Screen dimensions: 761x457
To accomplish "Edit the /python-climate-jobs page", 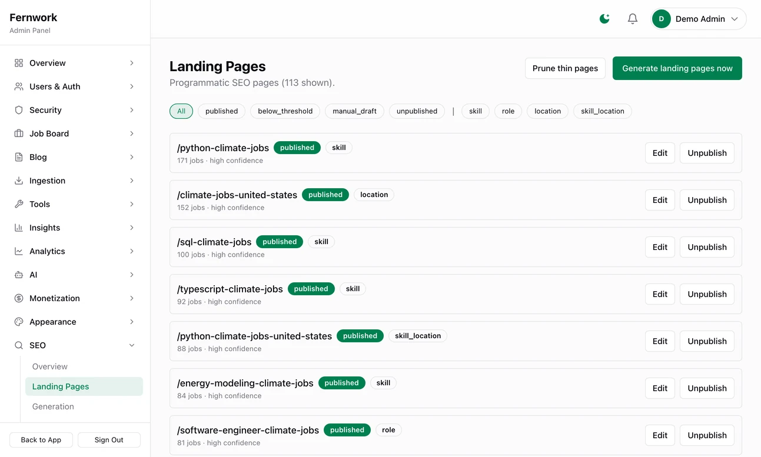I will click(x=660, y=153).
